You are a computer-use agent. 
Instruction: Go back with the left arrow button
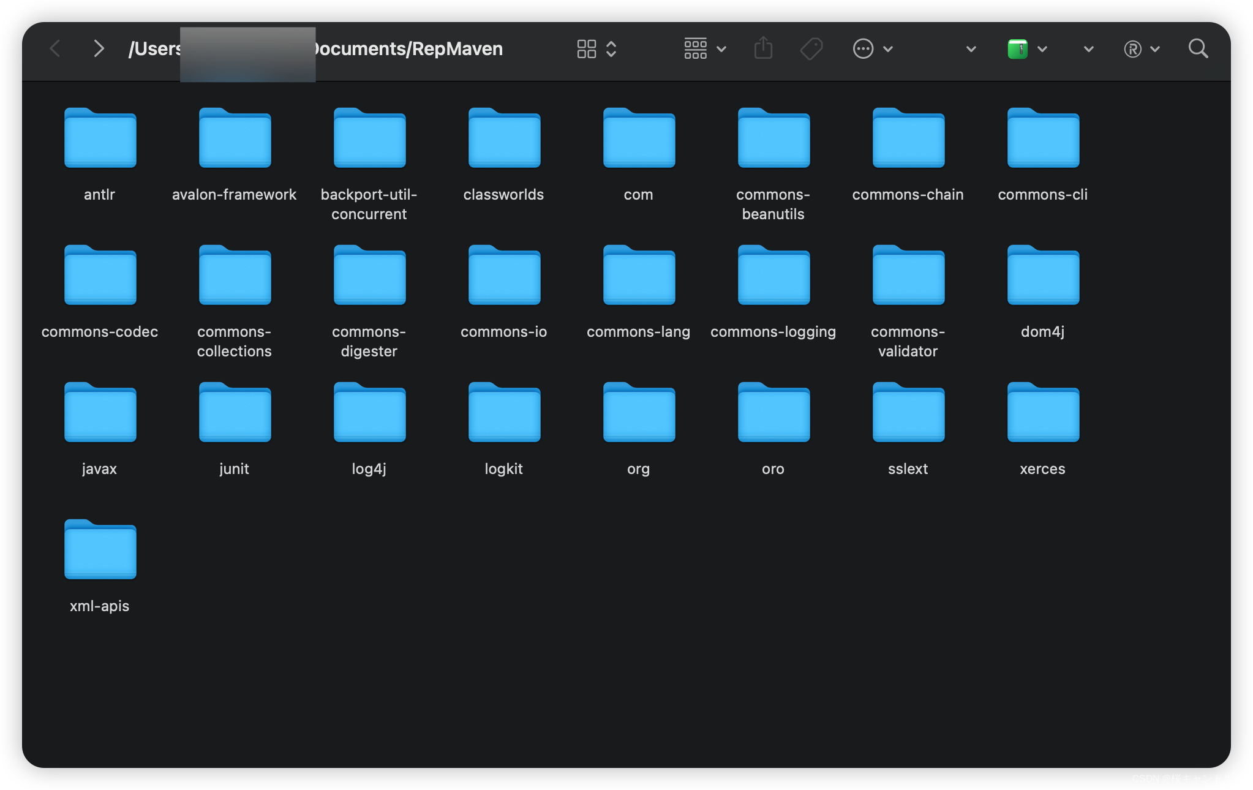tap(55, 48)
